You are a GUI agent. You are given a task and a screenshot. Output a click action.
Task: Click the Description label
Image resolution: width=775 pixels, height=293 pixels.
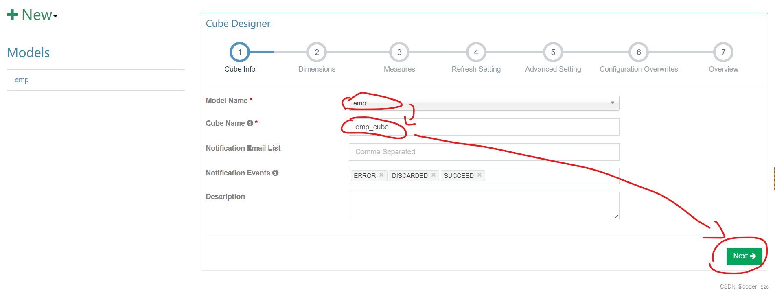tap(225, 197)
